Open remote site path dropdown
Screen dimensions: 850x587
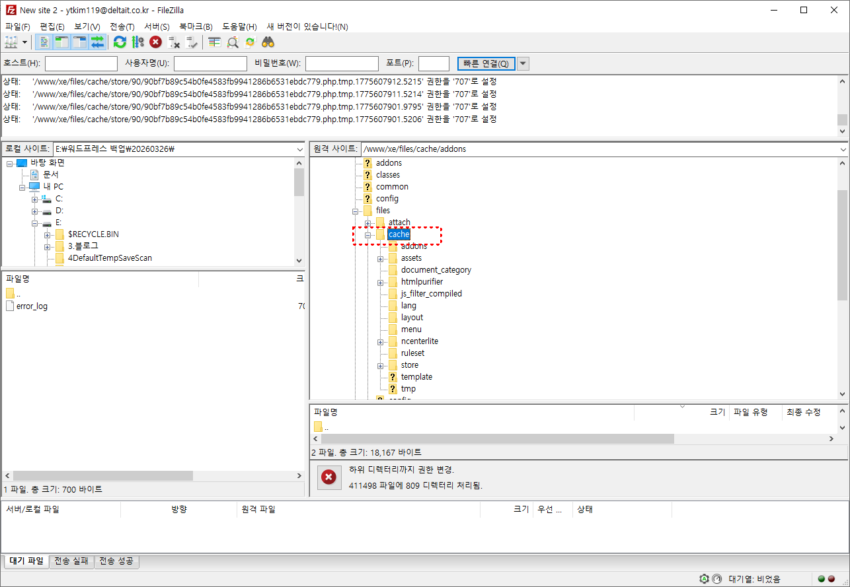[843, 149]
